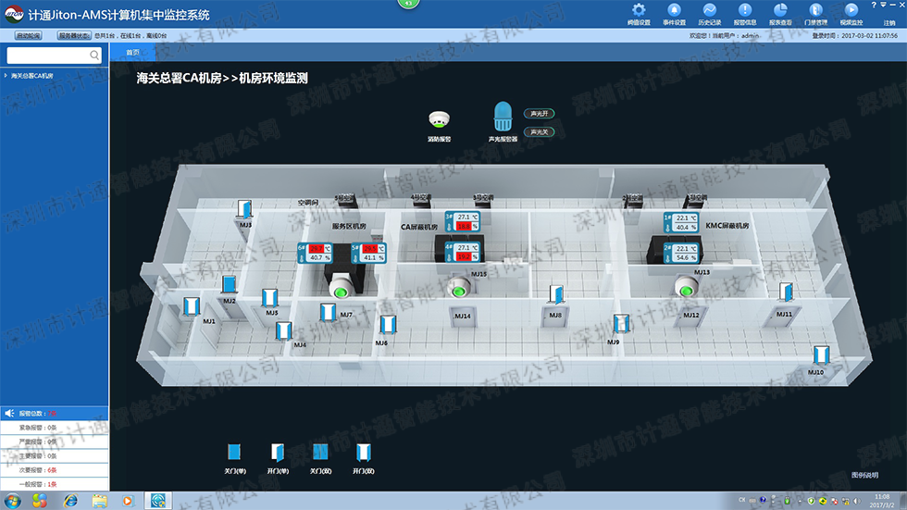This screenshot has height=510, width=907.
Task: Open 事件设置 bell icon in toolbar
Action: tap(674, 11)
